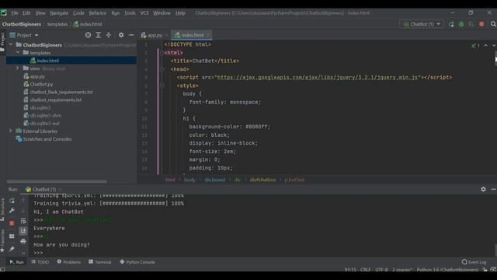Click templates in the navigation breadcrumb
The width and height of the screenshot is (497, 280).
tap(57, 24)
